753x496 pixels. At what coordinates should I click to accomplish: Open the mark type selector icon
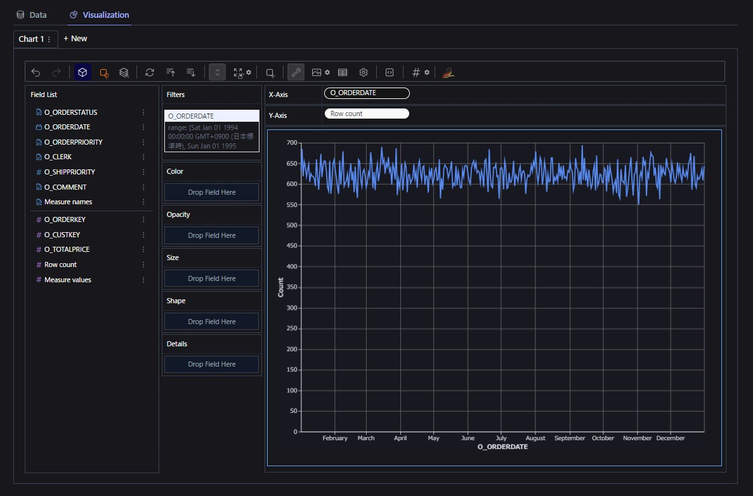(103, 72)
